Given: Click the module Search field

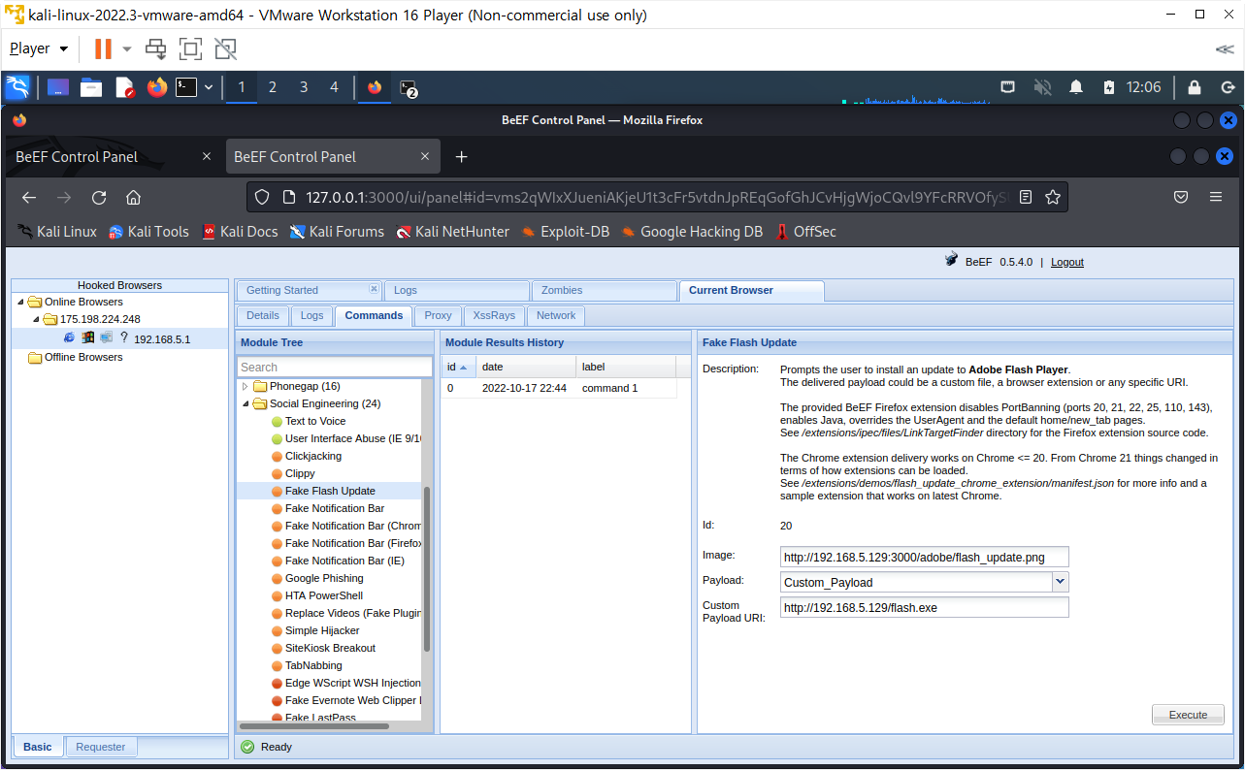Looking at the screenshot, I should point(335,367).
